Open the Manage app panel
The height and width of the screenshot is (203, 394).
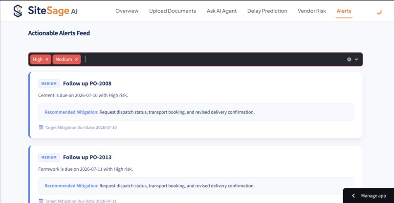click(x=369, y=196)
